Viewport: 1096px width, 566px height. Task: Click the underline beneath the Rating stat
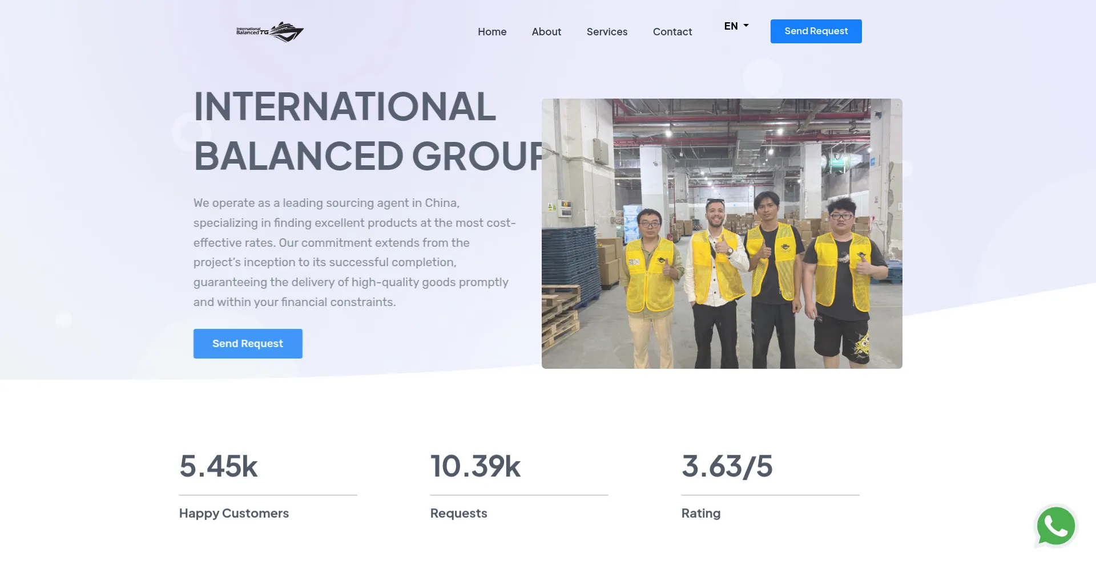point(770,495)
